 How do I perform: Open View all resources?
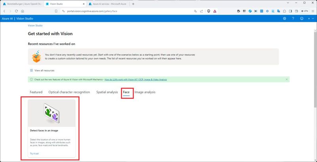[42, 71]
